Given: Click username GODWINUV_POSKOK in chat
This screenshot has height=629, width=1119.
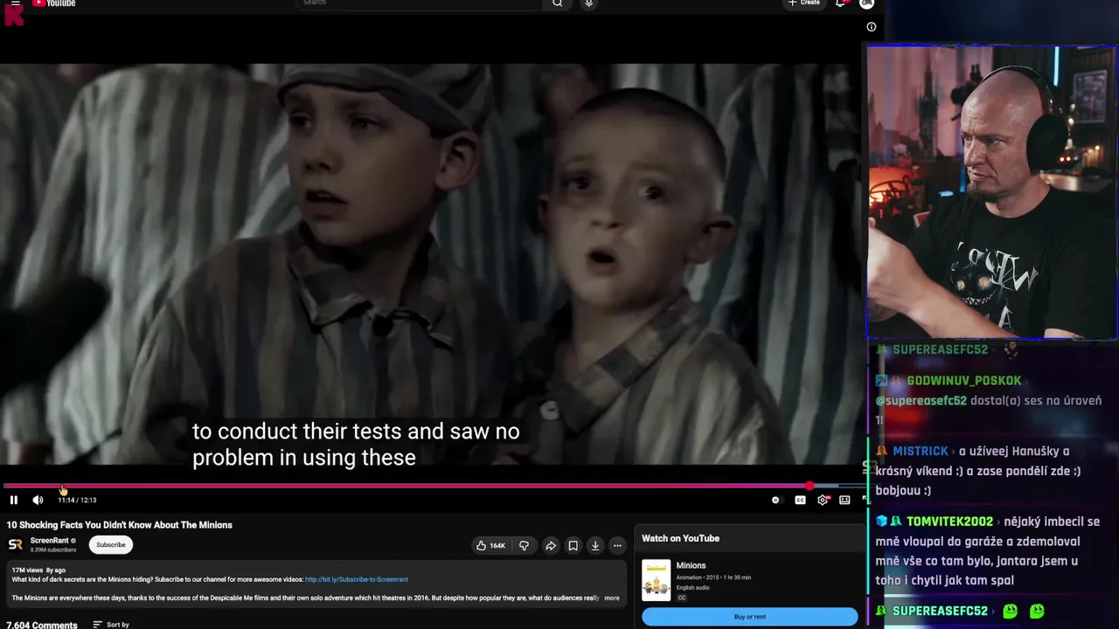Looking at the screenshot, I should tap(964, 381).
